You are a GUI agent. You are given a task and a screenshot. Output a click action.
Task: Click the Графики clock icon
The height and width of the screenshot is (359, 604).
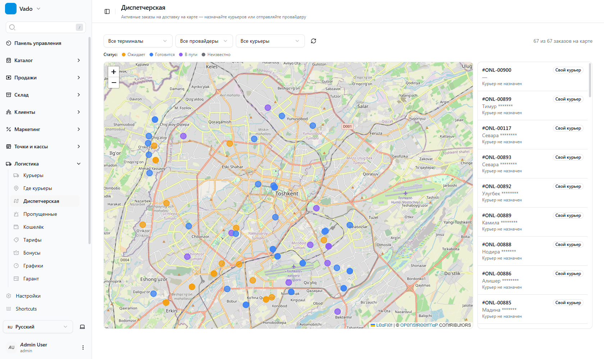point(16,266)
